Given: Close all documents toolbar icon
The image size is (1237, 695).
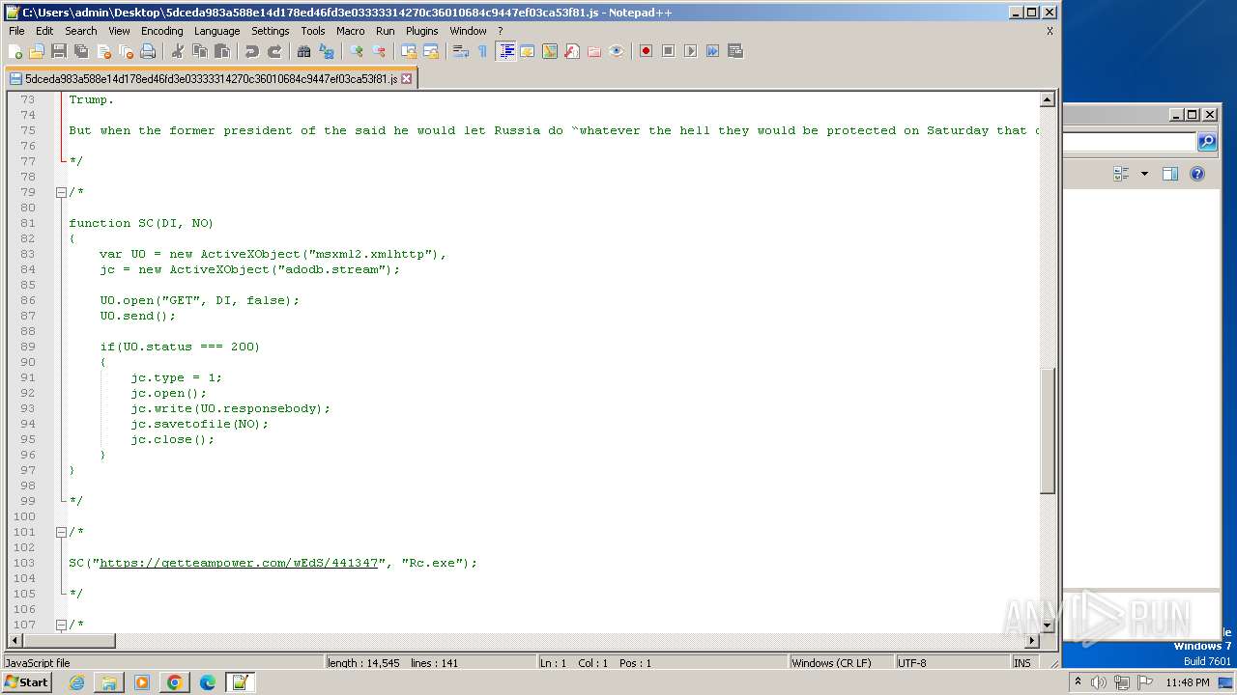Looking at the screenshot, I should (126, 51).
